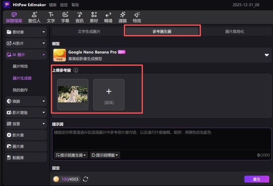Click the HitPaw Edimakor app logo
The width and height of the screenshot is (273, 186).
7,5
